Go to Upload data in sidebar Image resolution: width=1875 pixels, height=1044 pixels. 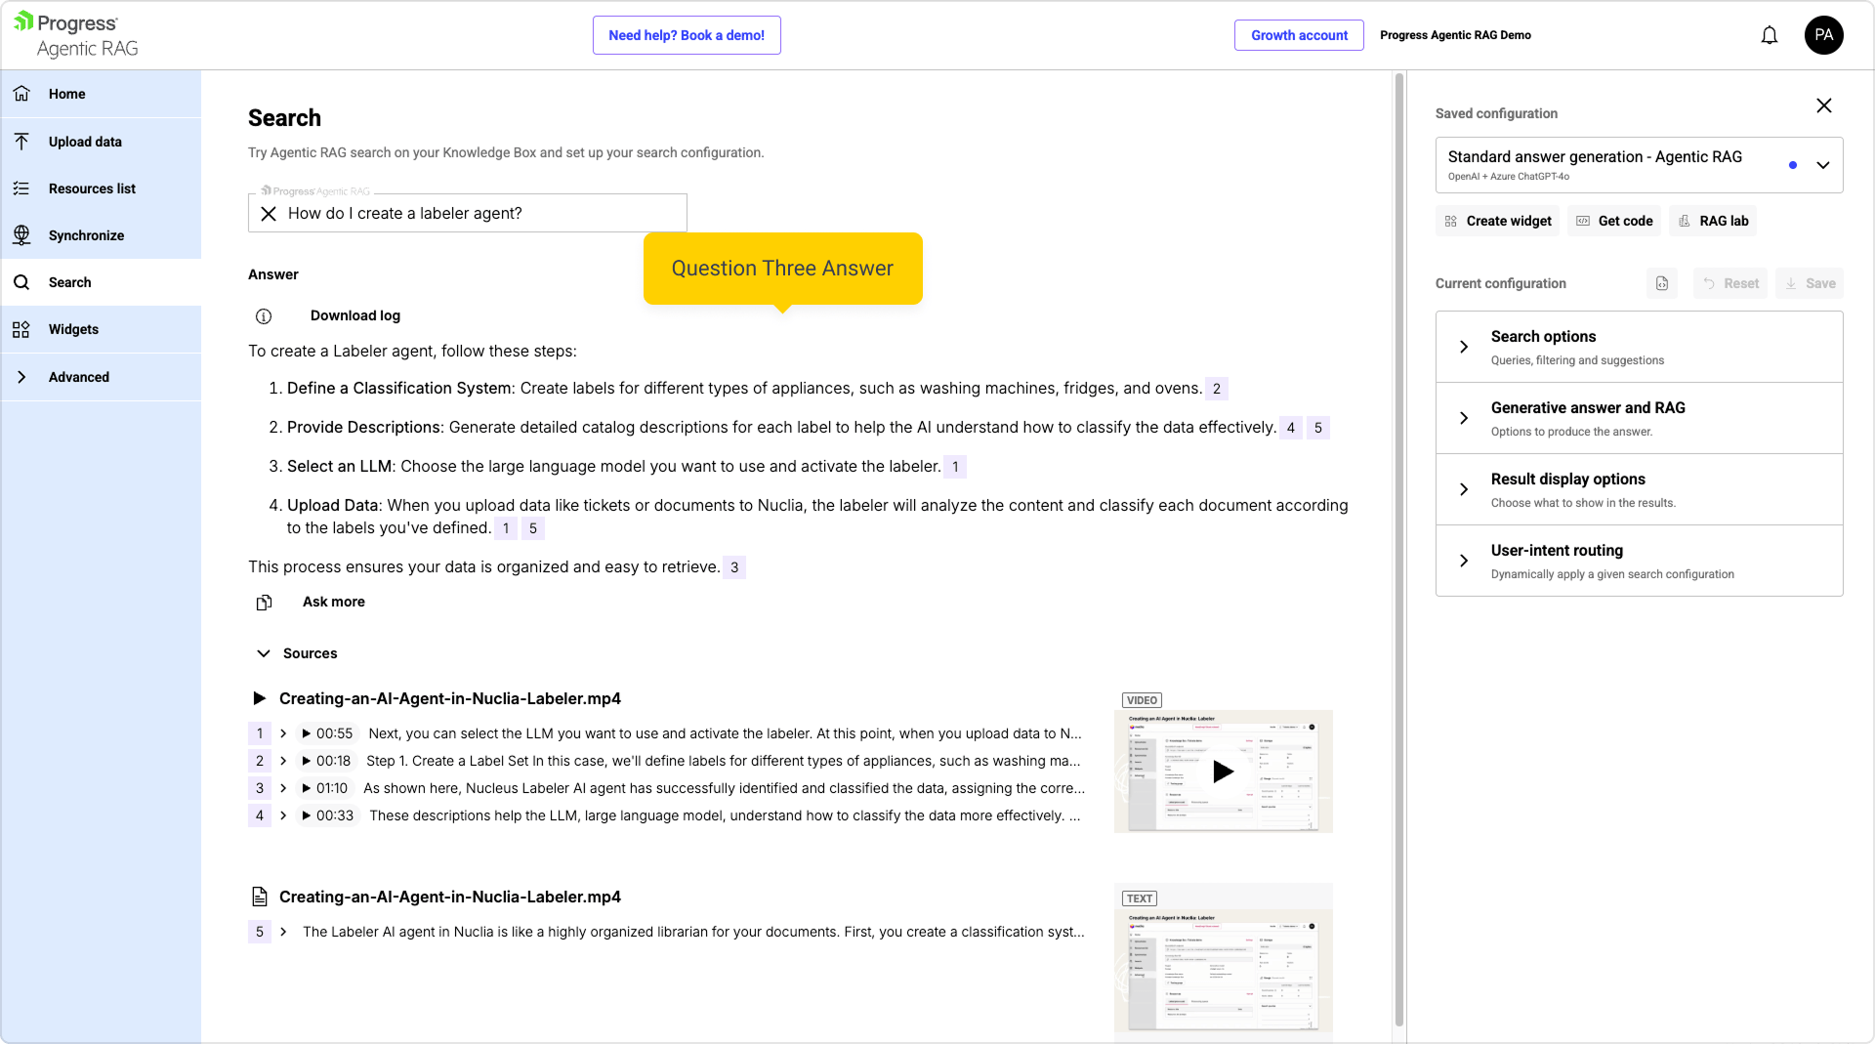click(x=85, y=142)
